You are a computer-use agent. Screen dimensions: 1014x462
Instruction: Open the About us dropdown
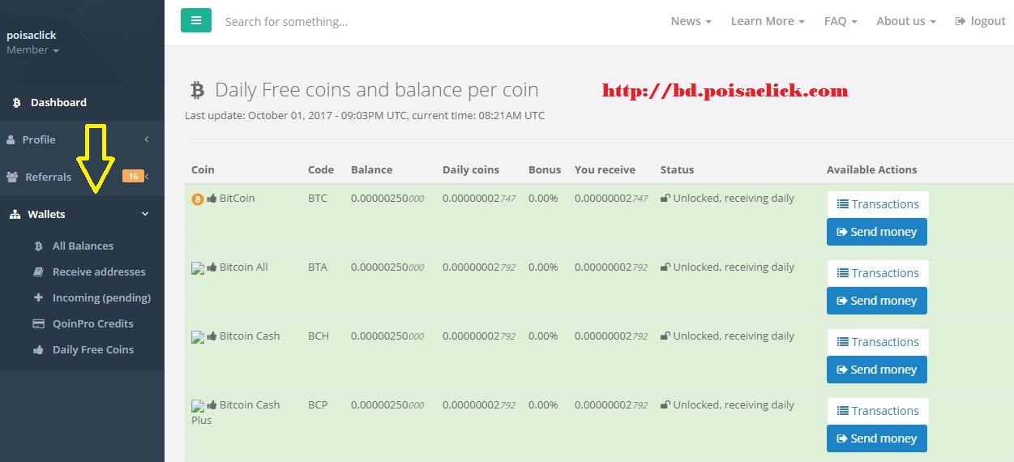click(x=905, y=21)
